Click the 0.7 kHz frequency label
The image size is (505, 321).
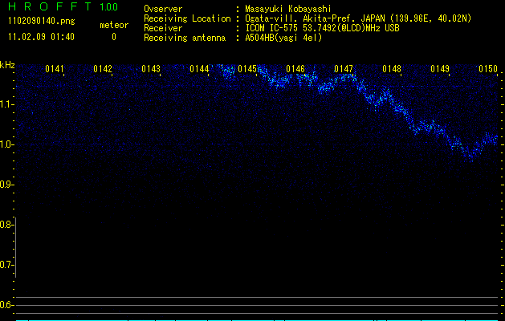pos(6,265)
